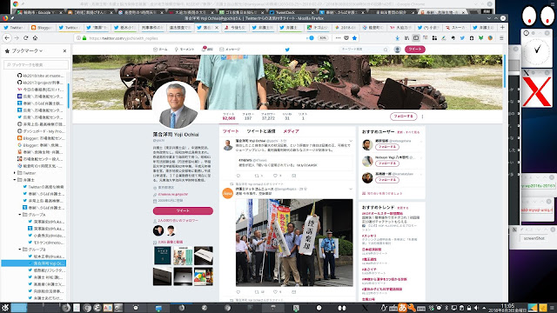This screenshot has width=557, height=313.
Task: Click the Japanese input あ tray icon
Action: 402,308
